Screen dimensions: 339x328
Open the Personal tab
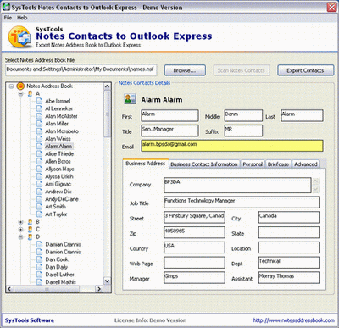[x=253, y=164]
